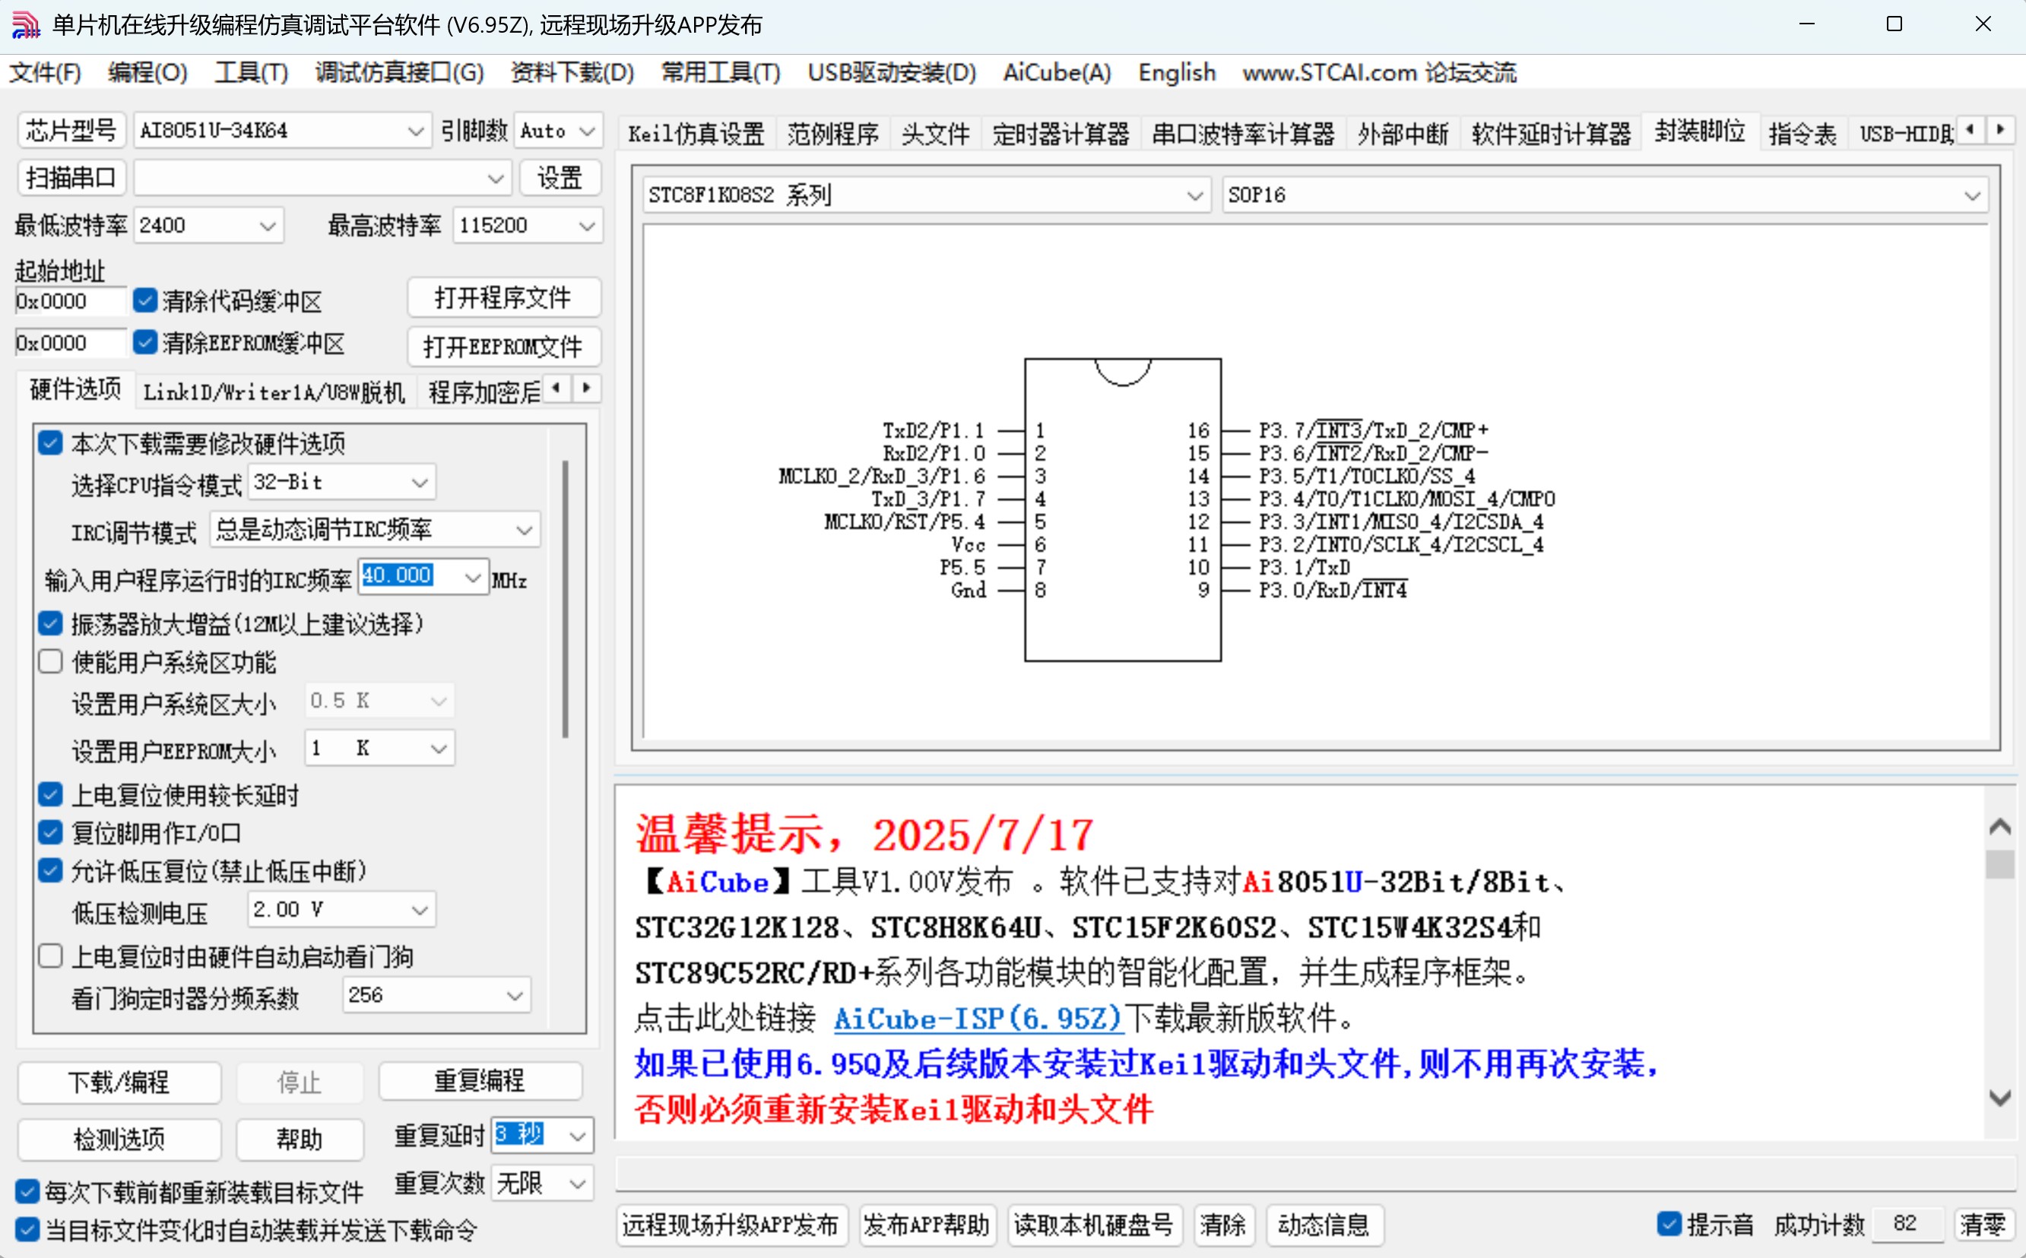The image size is (2026, 1258).
Task: Click 打开EEPROM文件 button
Action: coord(503,346)
